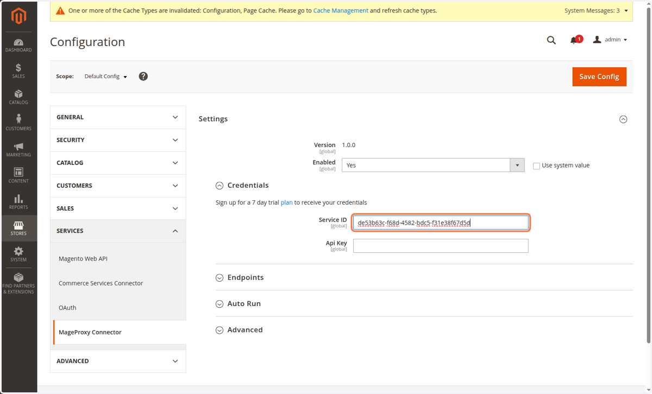The width and height of the screenshot is (652, 394).
Task: Open the Dashboard section in sidebar
Action: [x=18, y=45]
